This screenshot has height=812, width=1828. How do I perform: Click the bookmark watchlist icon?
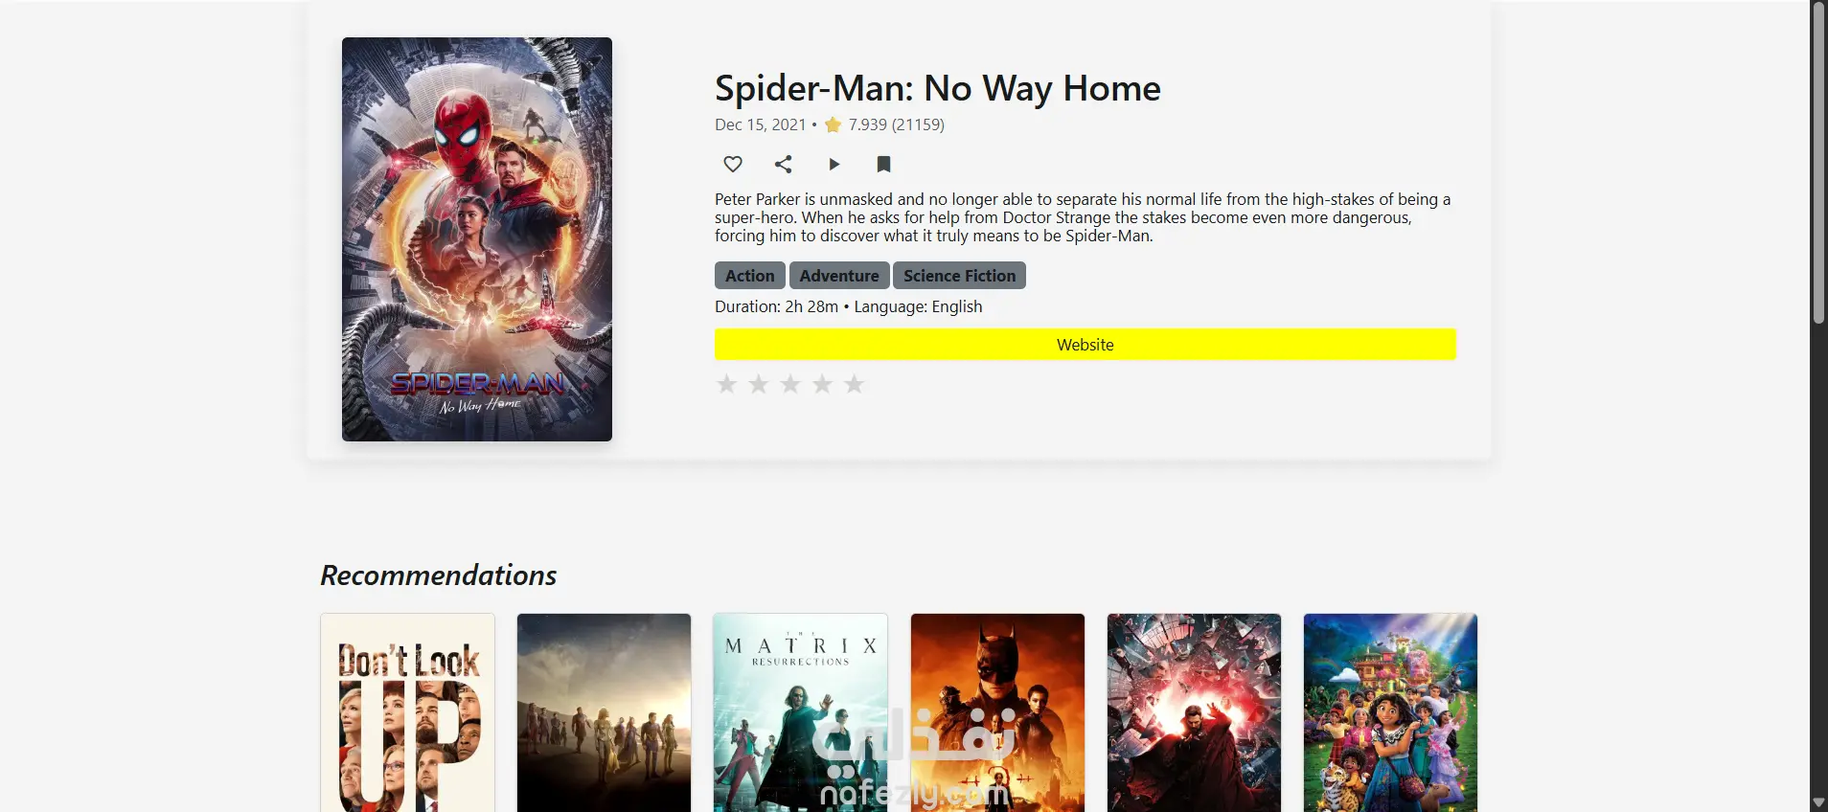pyautogui.click(x=883, y=164)
